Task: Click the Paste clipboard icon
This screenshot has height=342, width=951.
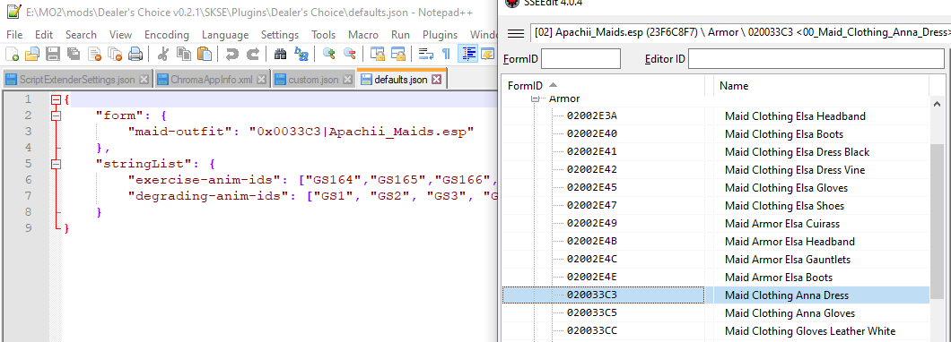Action: tap(205, 54)
